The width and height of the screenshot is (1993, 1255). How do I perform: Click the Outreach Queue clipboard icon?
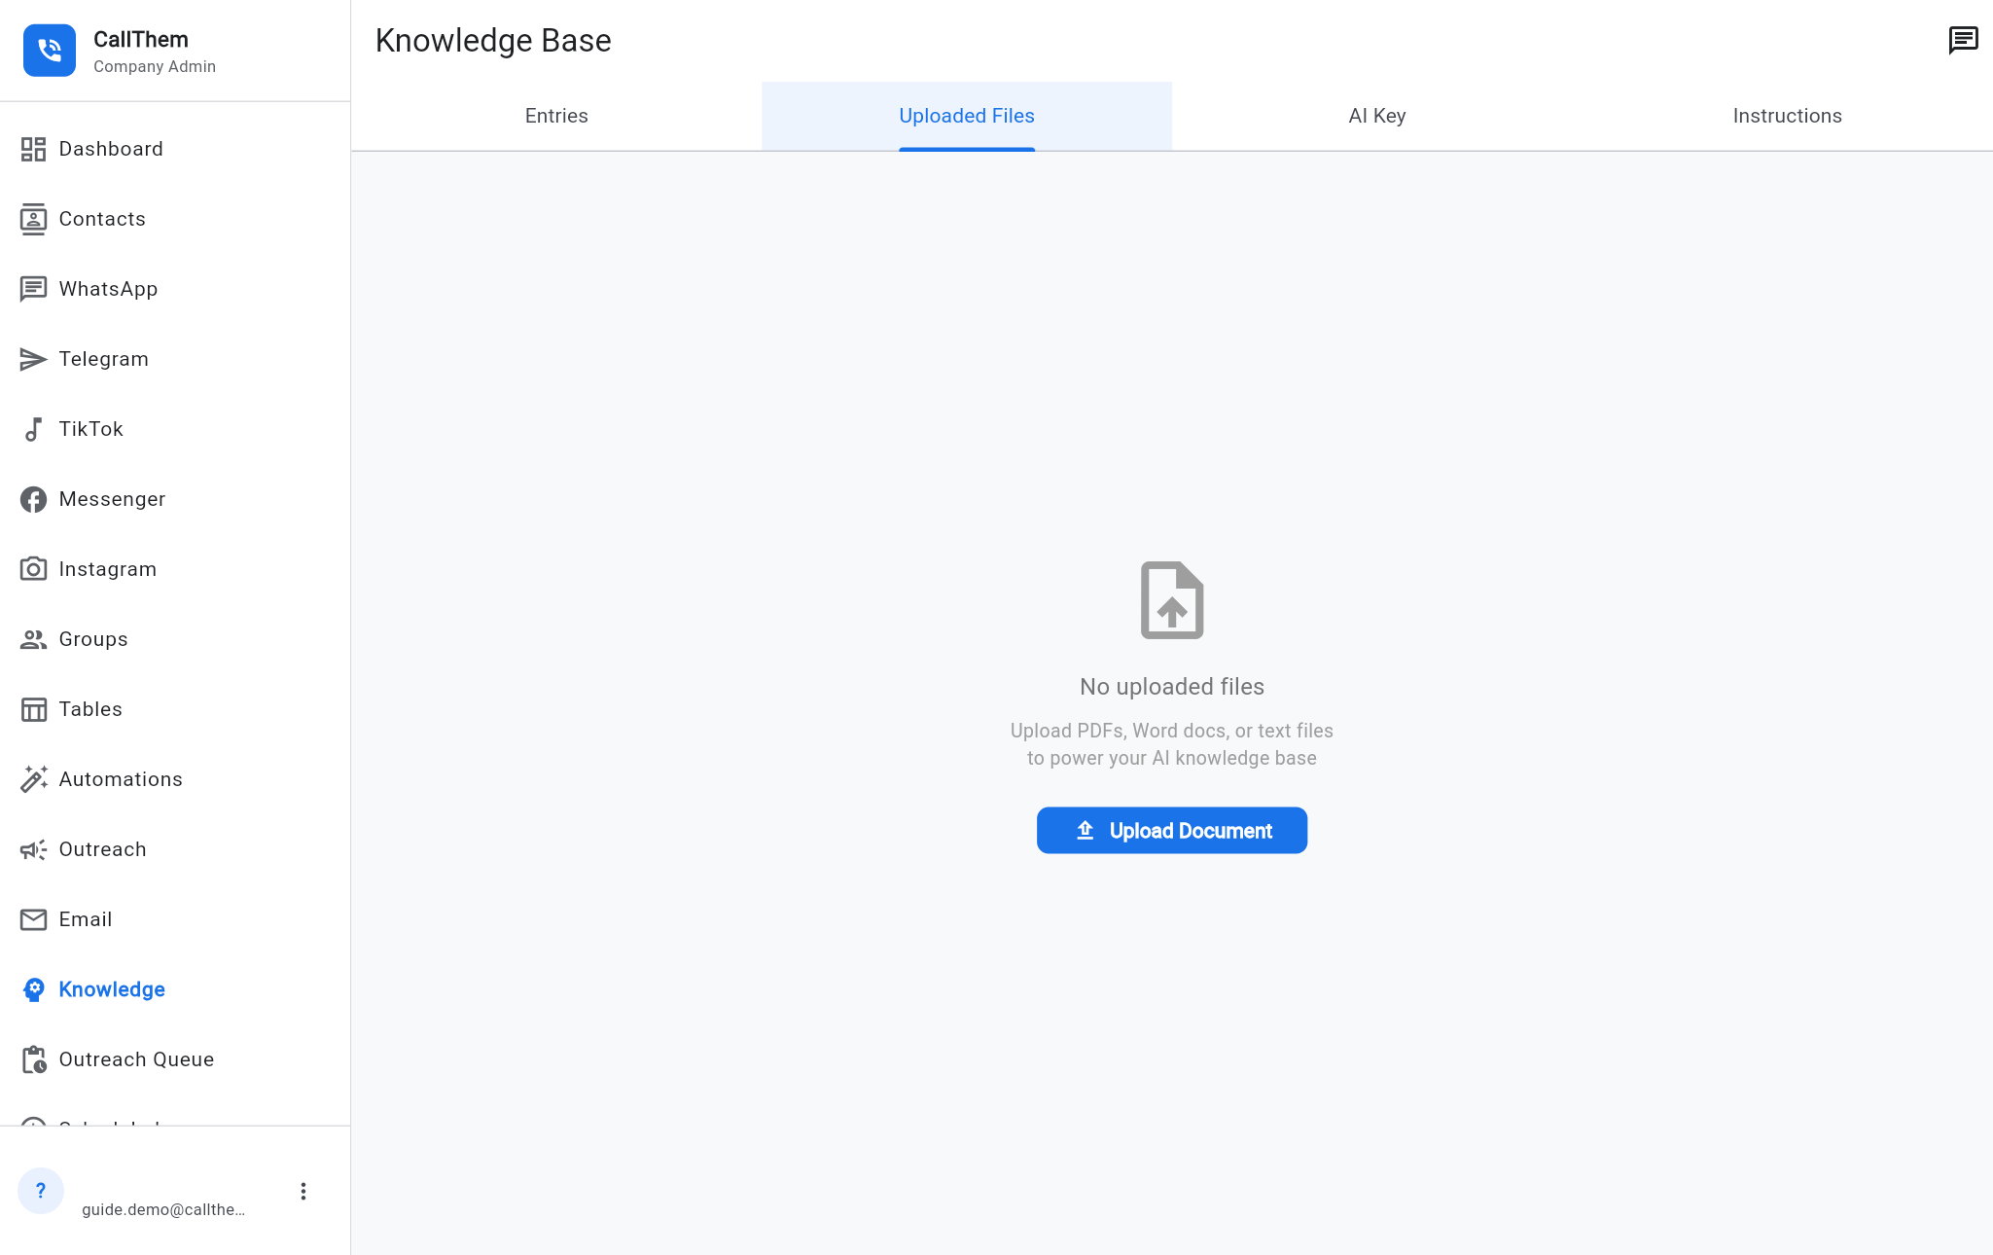click(x=33, y=1059)
